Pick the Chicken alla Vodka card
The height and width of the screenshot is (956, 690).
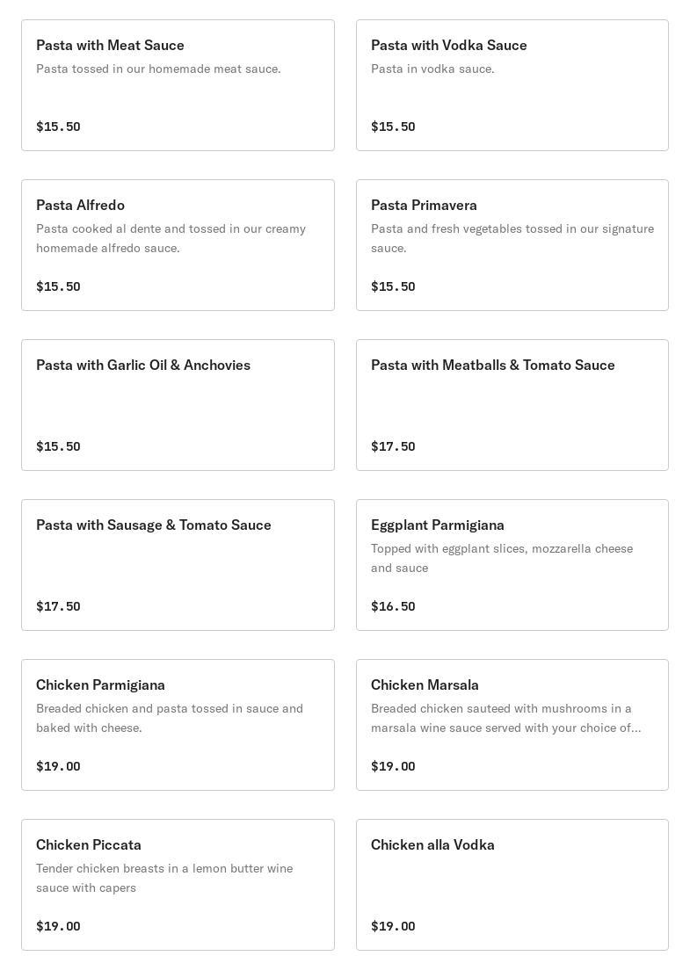point(512,885)
